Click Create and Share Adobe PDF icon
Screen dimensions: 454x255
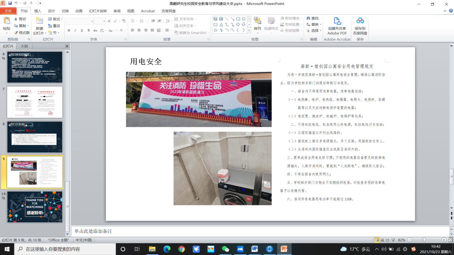(x=337, y=21)
